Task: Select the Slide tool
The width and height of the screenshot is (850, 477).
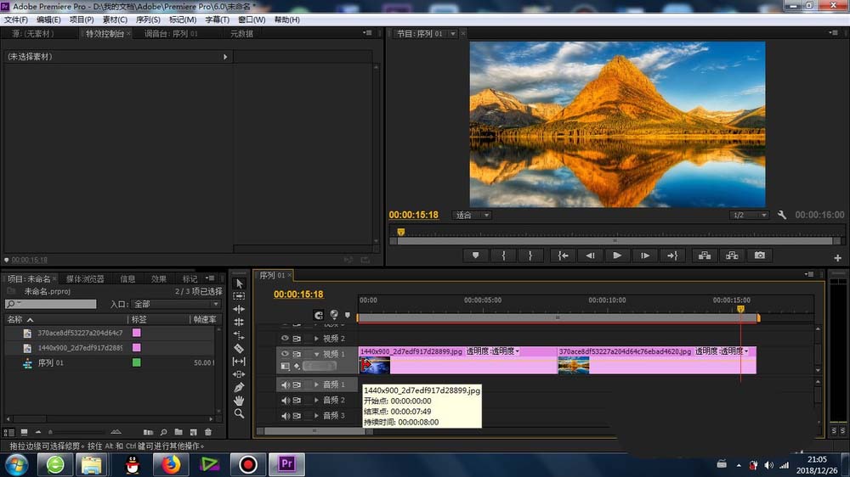Action: coord(239,374)
